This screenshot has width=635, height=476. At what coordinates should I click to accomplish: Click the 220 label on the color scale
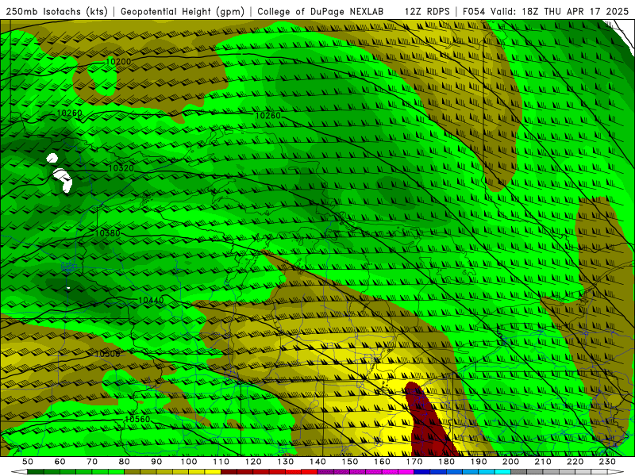[575, 462]
